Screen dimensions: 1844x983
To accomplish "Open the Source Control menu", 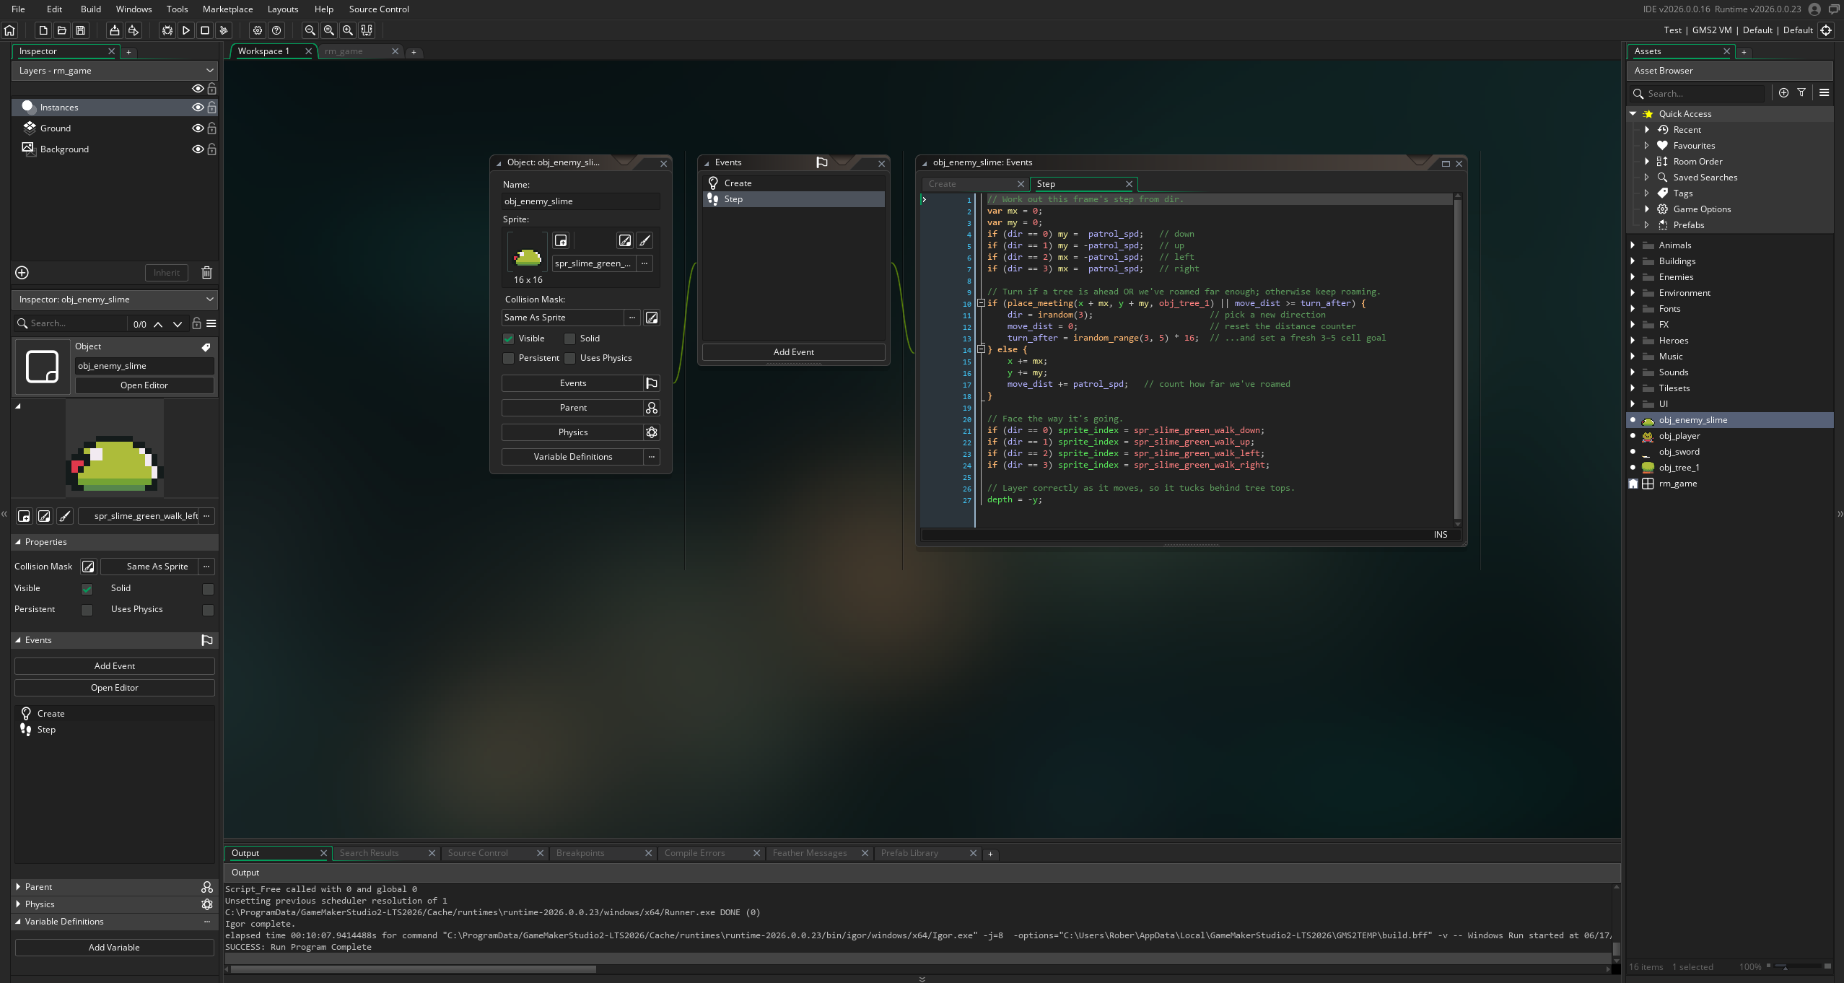I will click(x=379, y=9).
